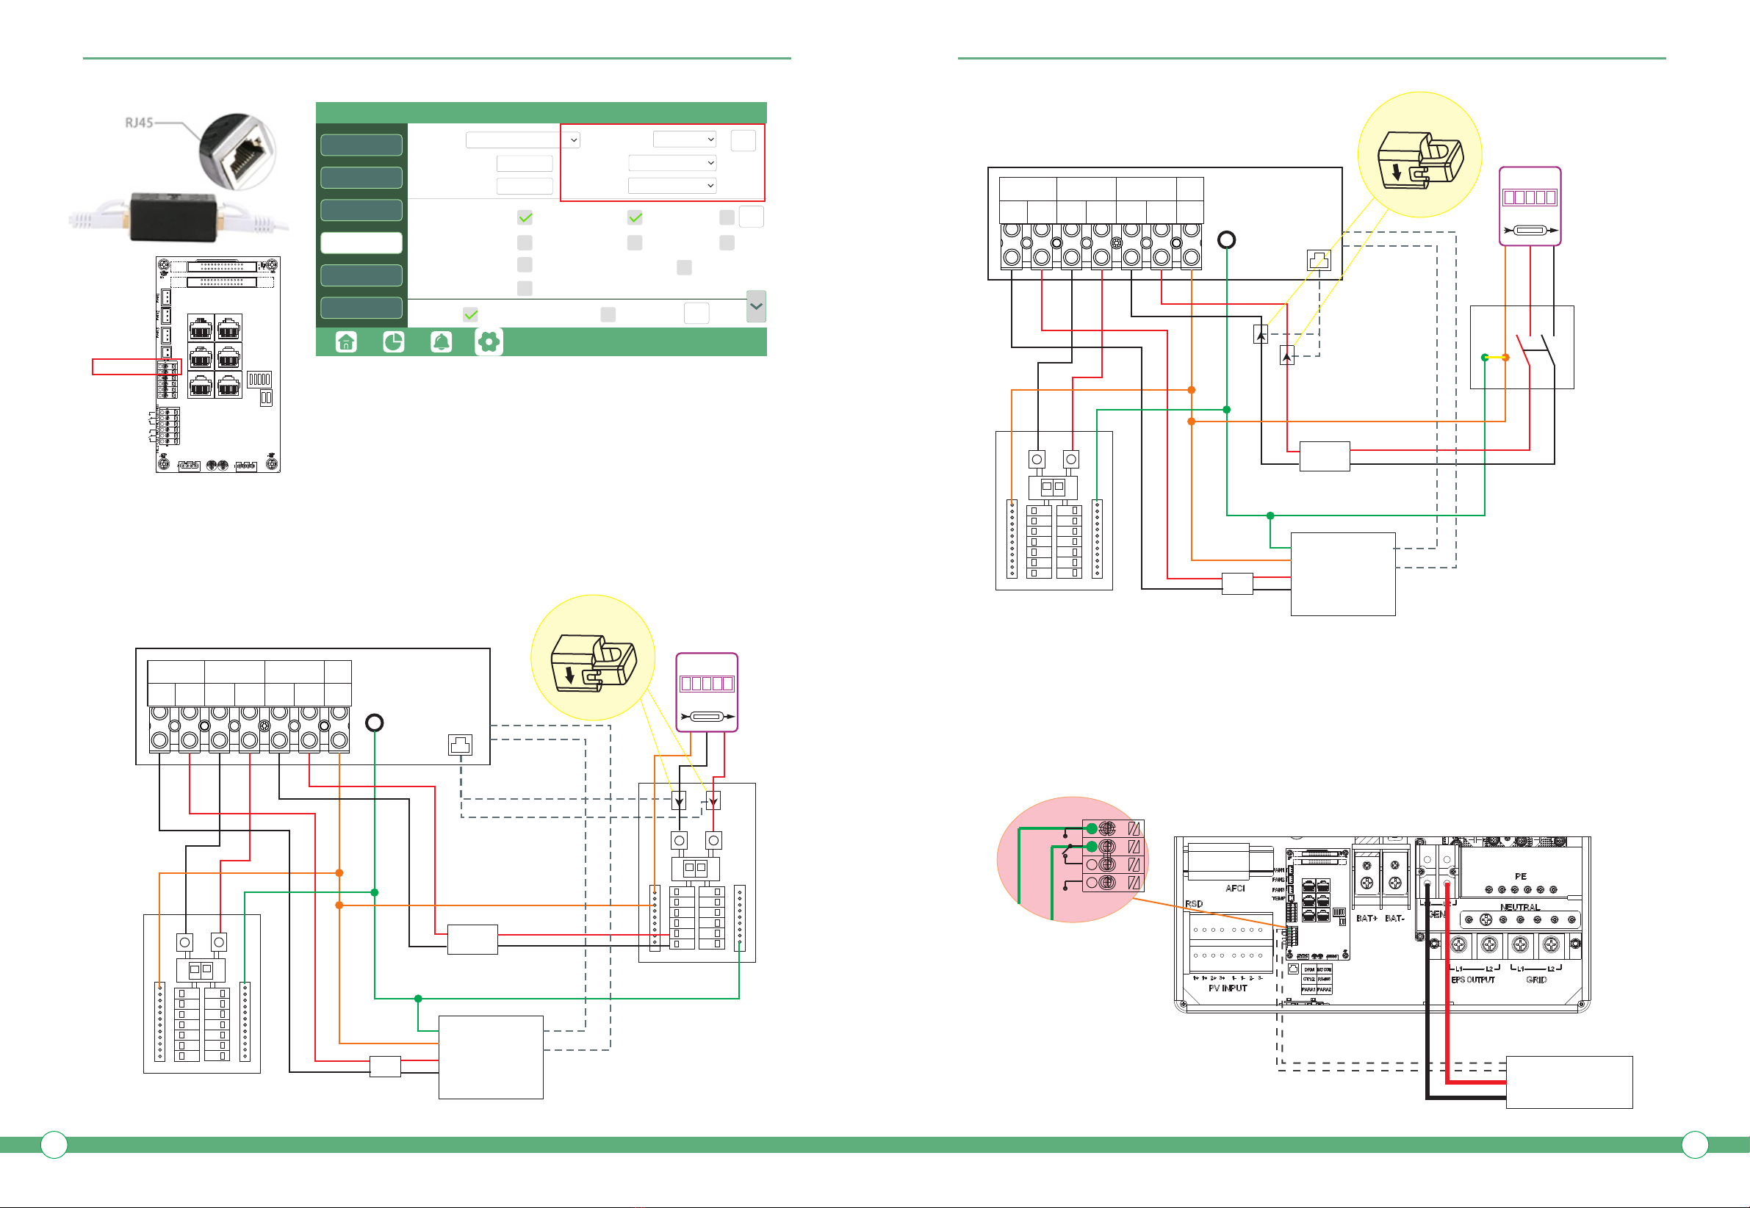1750x1208 pixels.
Task: Click the NEUTRAL bar label
Action: pyautogui.click(x=1520, y=908)
